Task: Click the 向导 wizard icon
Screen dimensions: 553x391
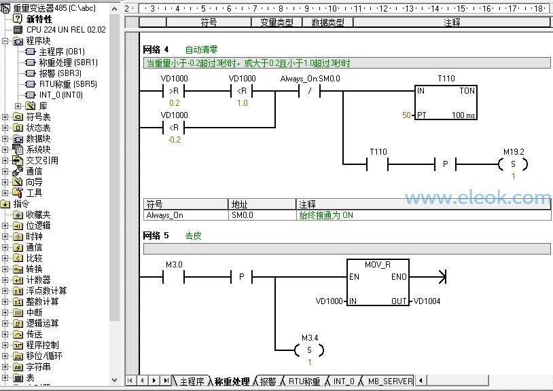Action: tap(18, 182)
